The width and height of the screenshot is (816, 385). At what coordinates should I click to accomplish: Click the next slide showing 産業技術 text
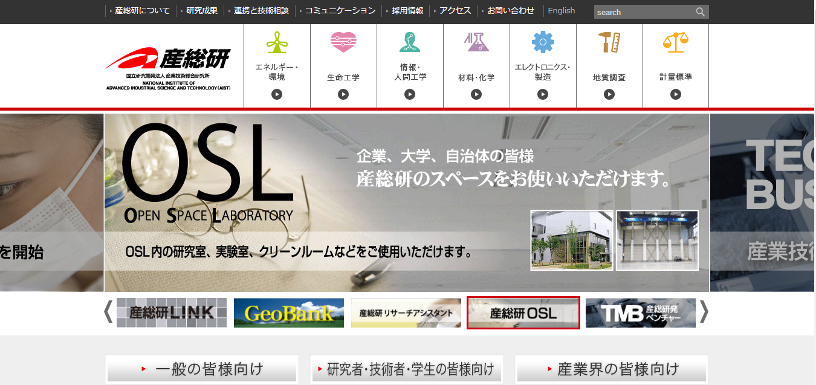click(x=763, y=202)
